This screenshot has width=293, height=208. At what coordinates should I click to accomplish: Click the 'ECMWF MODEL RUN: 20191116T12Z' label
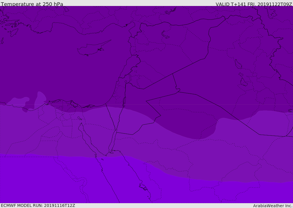click(x=38, y=205)
